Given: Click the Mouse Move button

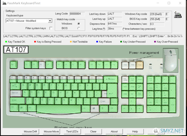Looking at the screenshot, I should click(x=51, y=132).
